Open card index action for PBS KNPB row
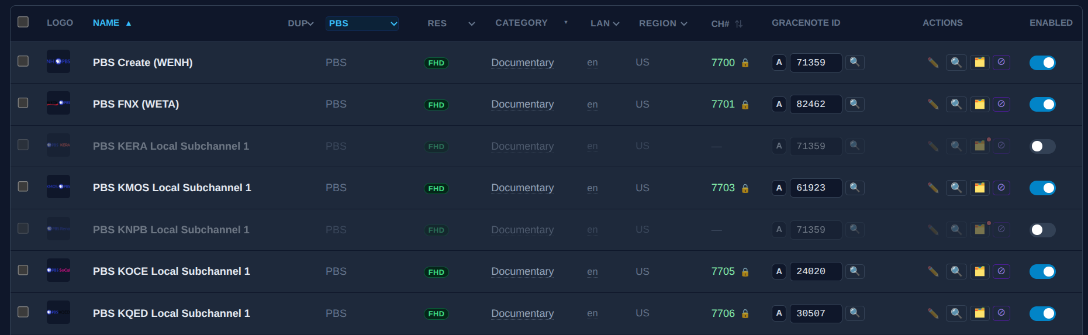 (x=980, y=229)
